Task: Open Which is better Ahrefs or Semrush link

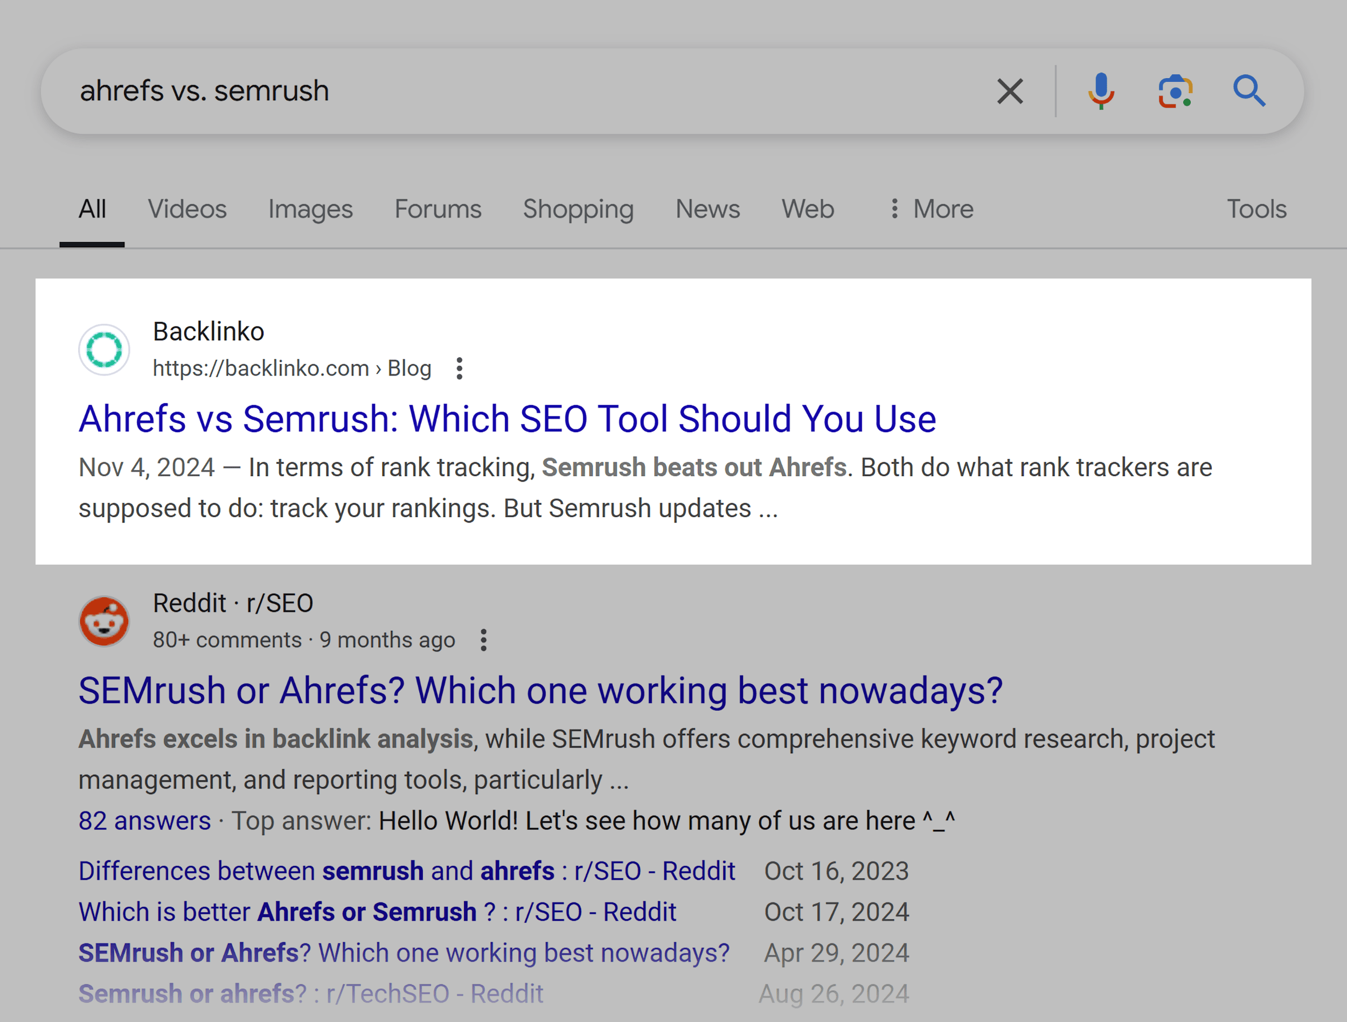Action: [x=378, y=913]
